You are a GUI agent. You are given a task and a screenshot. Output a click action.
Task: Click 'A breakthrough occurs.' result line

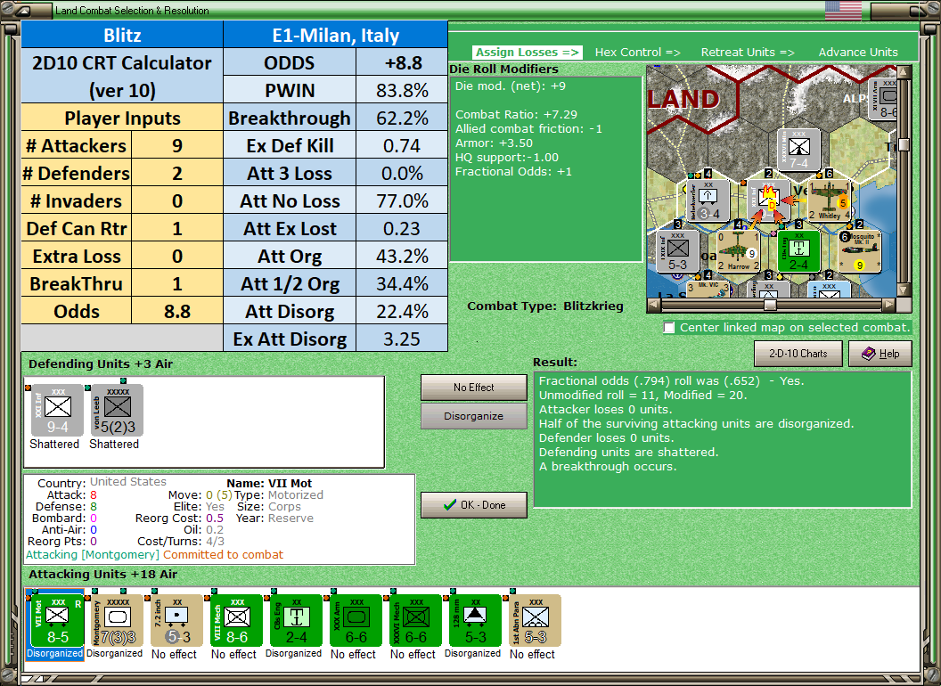[x=608, y=466]
